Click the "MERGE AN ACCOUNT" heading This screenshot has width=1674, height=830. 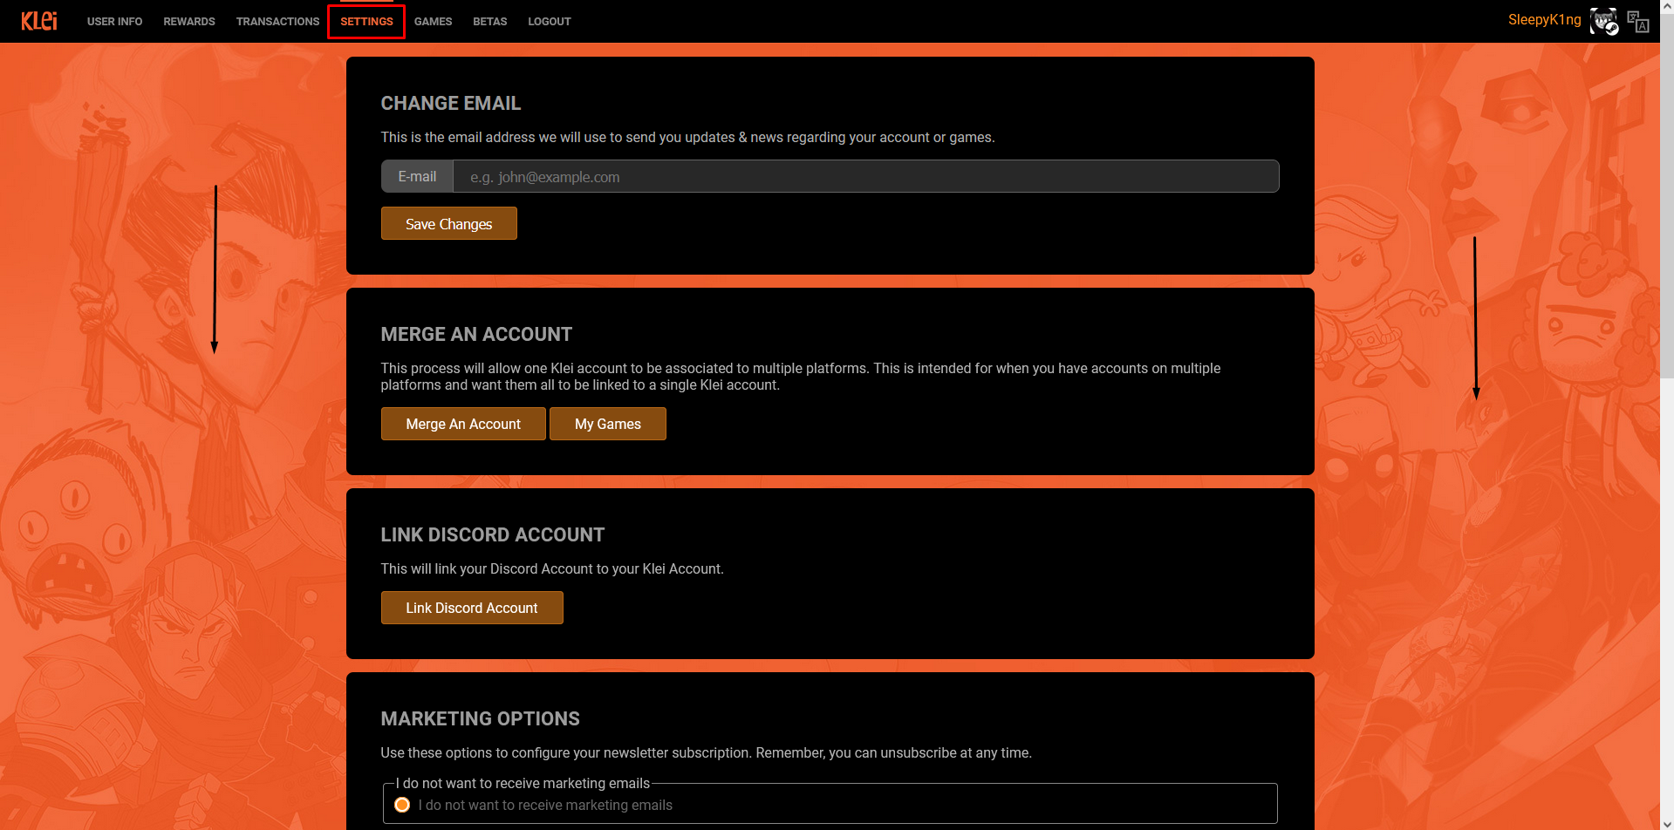476,334
